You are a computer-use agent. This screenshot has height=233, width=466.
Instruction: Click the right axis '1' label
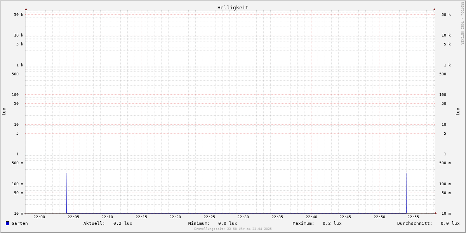point(445,154)
